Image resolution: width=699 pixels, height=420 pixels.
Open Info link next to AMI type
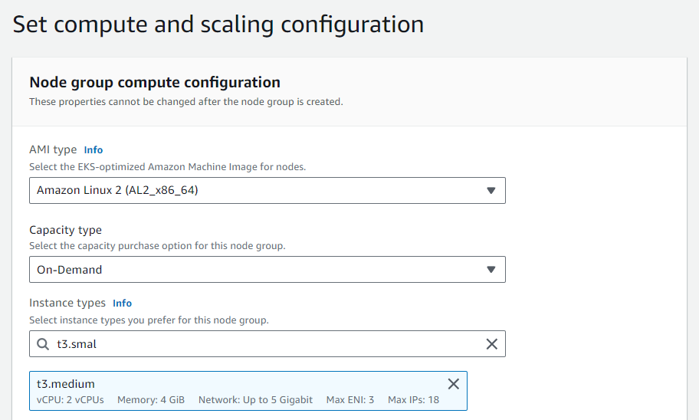point(94,149)
